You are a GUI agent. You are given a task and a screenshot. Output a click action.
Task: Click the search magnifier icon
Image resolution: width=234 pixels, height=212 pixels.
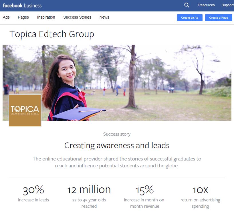click(x=187, y=5)
